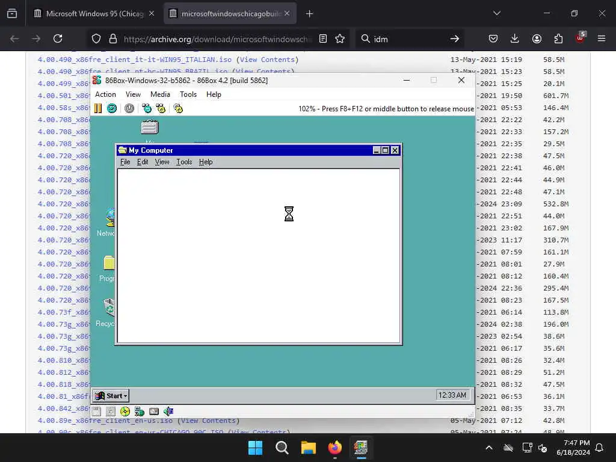Open 86Box Tools menu
This screenshot has height=462, width=616.
(188, 94)
